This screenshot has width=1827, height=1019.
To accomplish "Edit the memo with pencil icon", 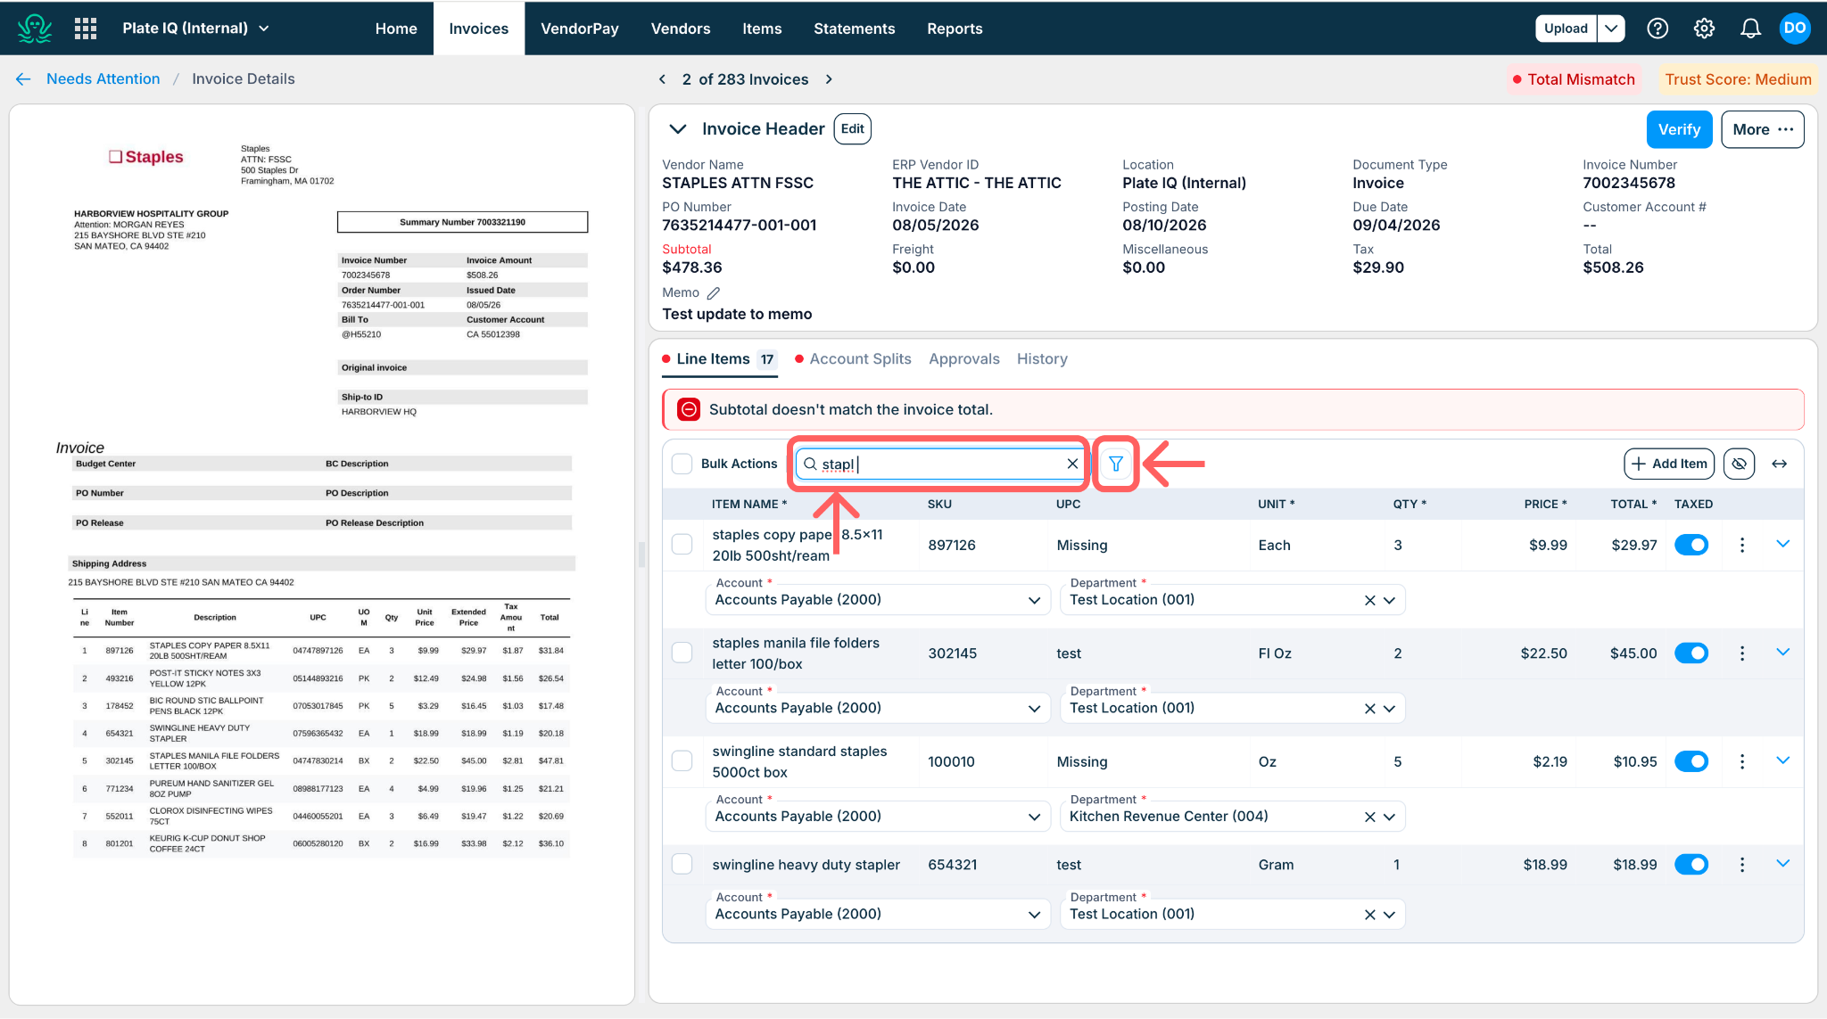I will [714, 293].
